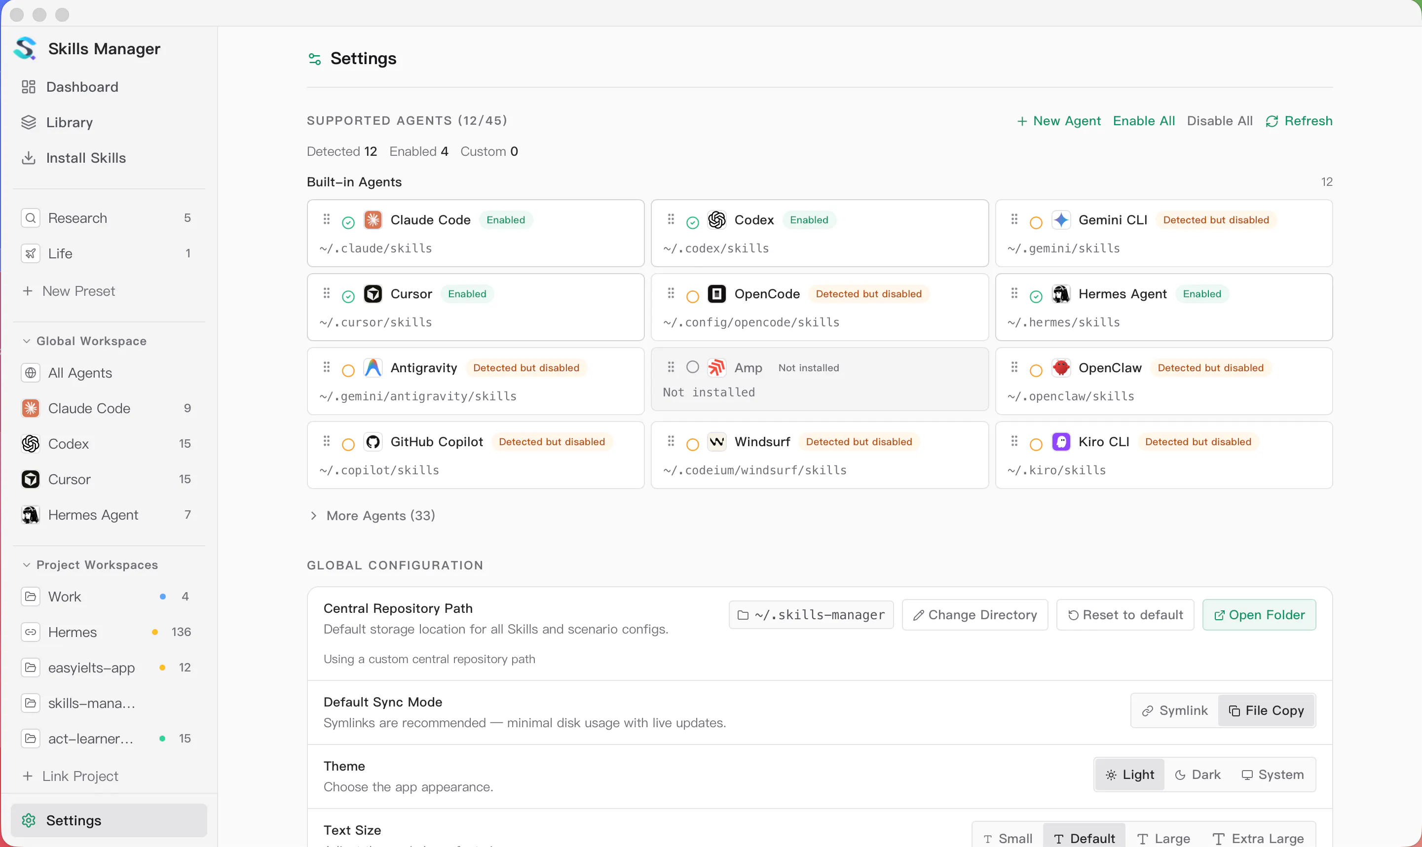Click the Amp agent logo

[x=717, y=368]
